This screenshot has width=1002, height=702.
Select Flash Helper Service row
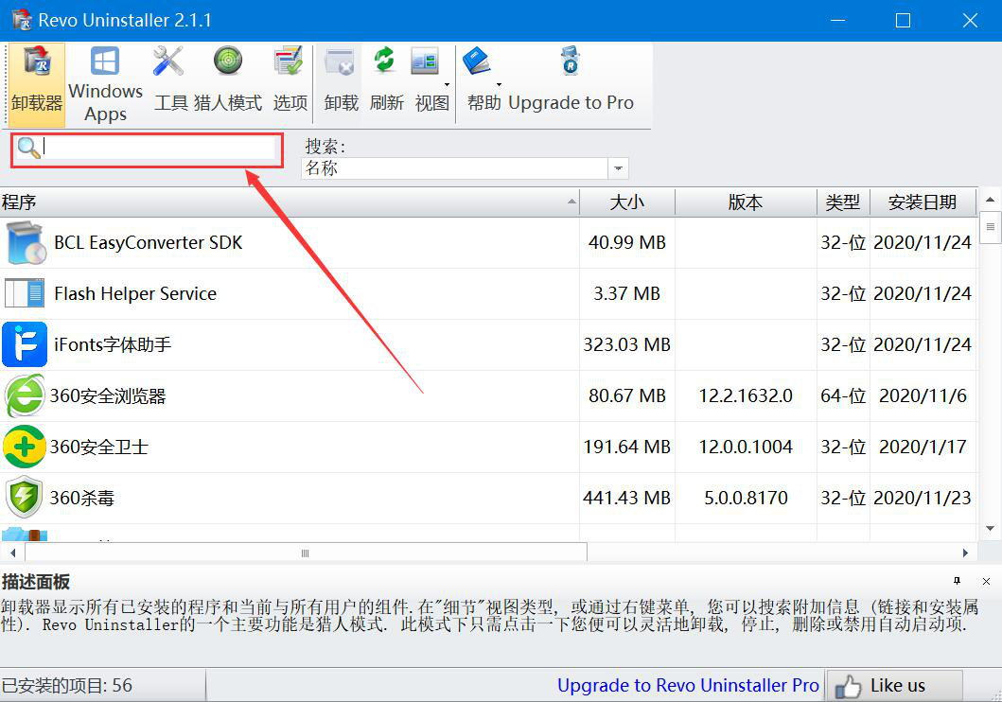pyautogui.click(x=488, y=294)
